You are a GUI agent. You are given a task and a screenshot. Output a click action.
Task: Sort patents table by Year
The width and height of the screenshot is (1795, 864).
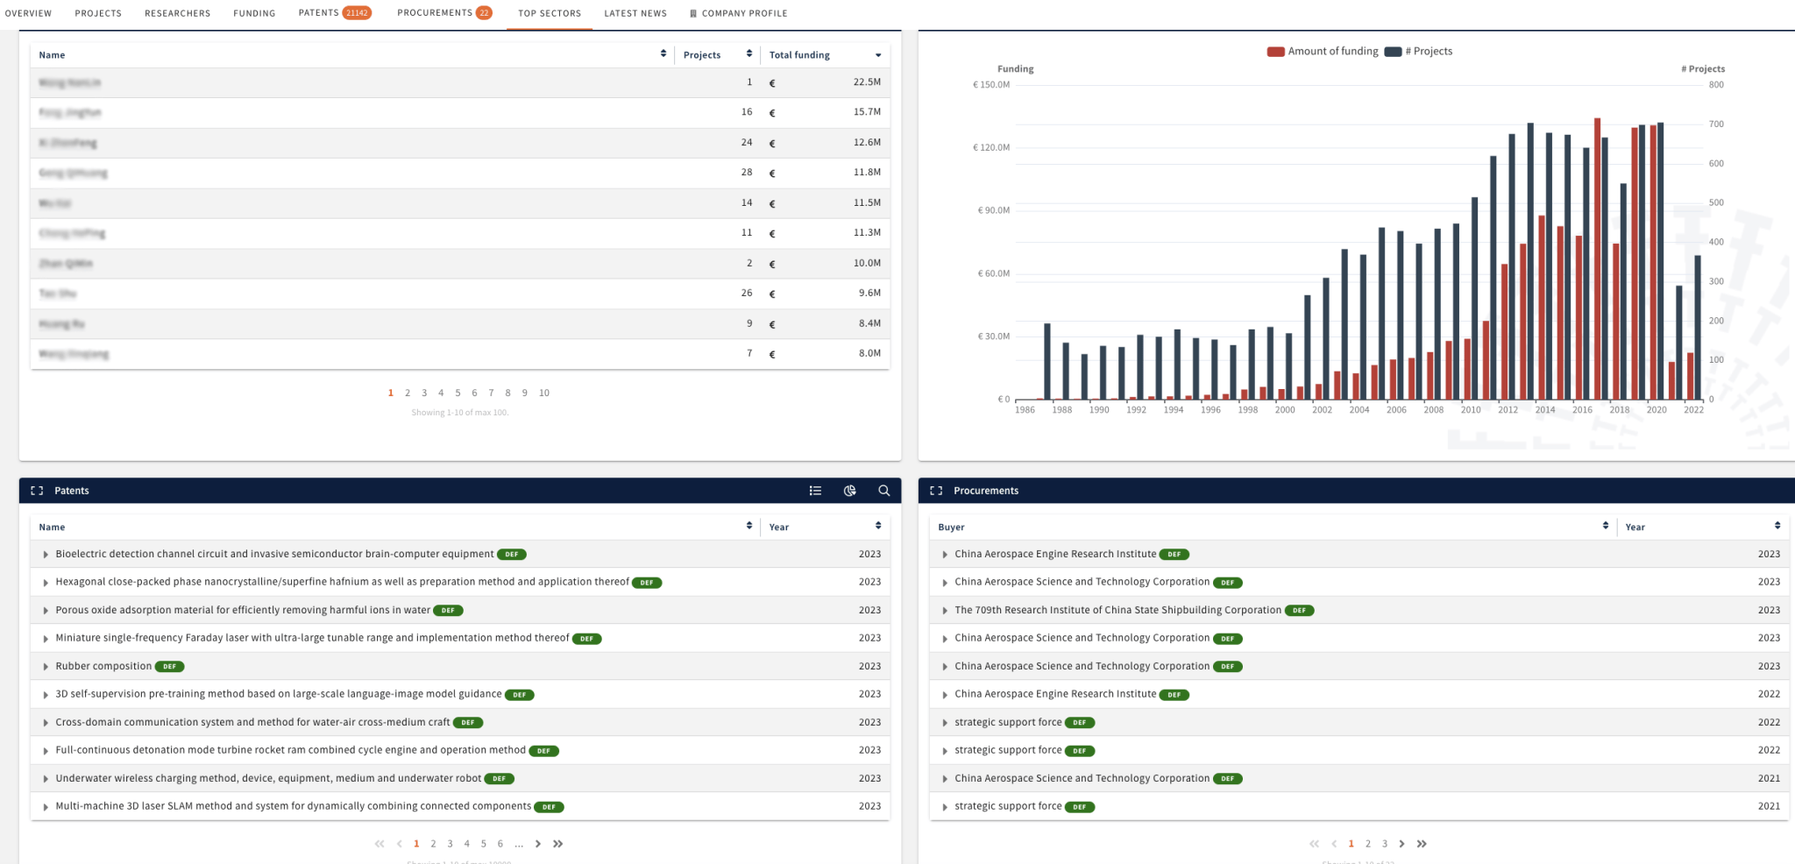877,526
